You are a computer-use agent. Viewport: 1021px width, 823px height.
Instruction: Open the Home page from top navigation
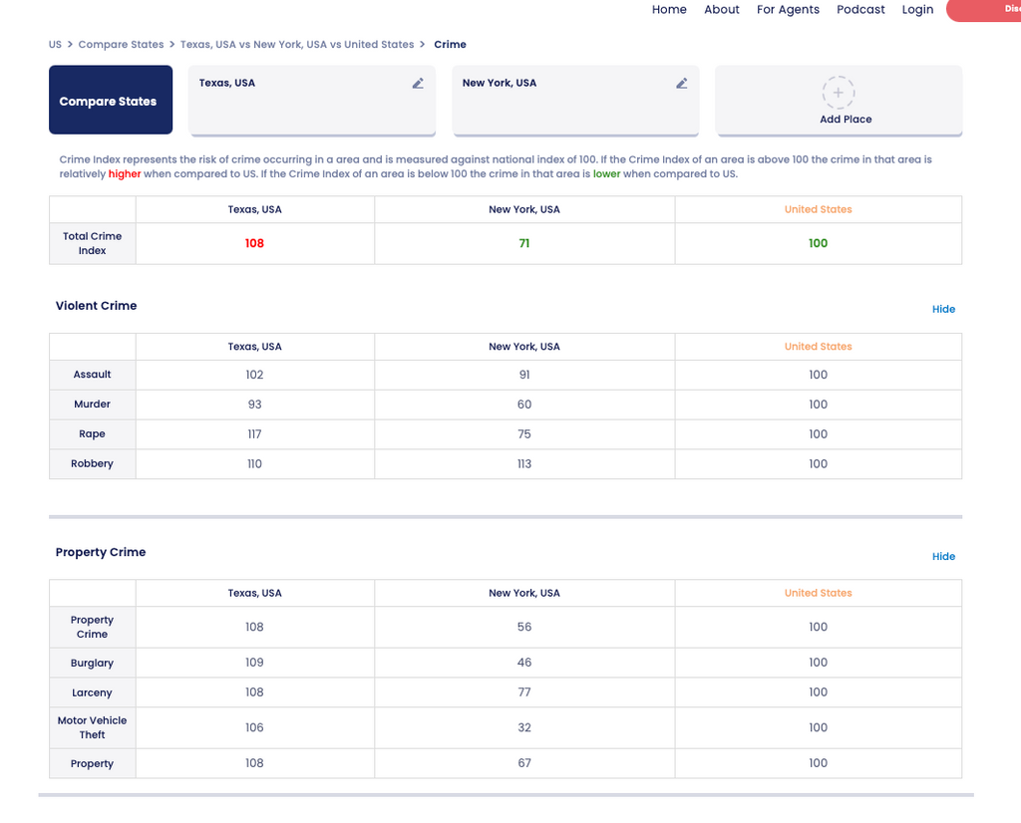(669, 10)
